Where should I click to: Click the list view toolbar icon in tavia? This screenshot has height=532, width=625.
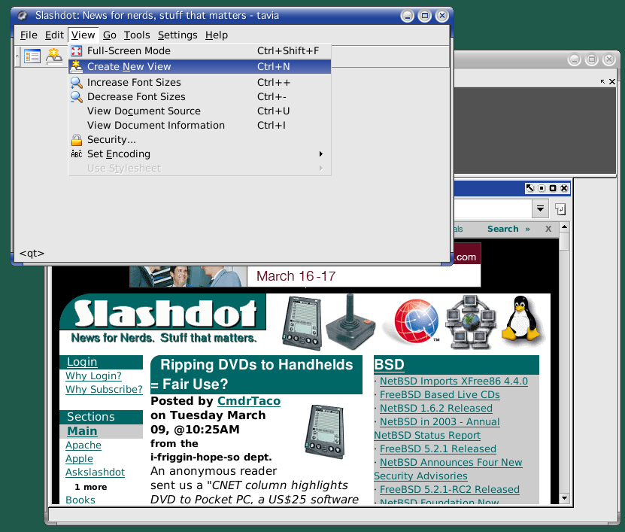tap(32, 56)
